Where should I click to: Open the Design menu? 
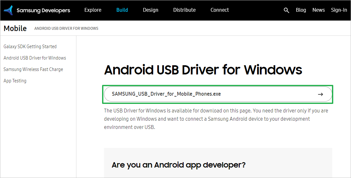(151, 10)
